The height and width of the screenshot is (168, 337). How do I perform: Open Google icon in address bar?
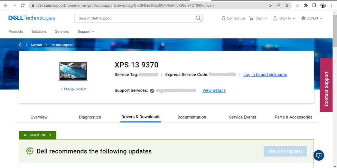pyautogui.click(x=270, y=6)
